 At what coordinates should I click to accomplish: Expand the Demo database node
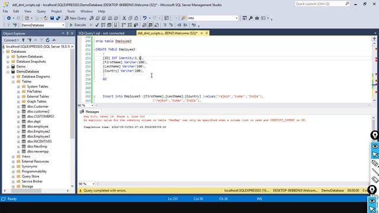click(x=8, y=67)
